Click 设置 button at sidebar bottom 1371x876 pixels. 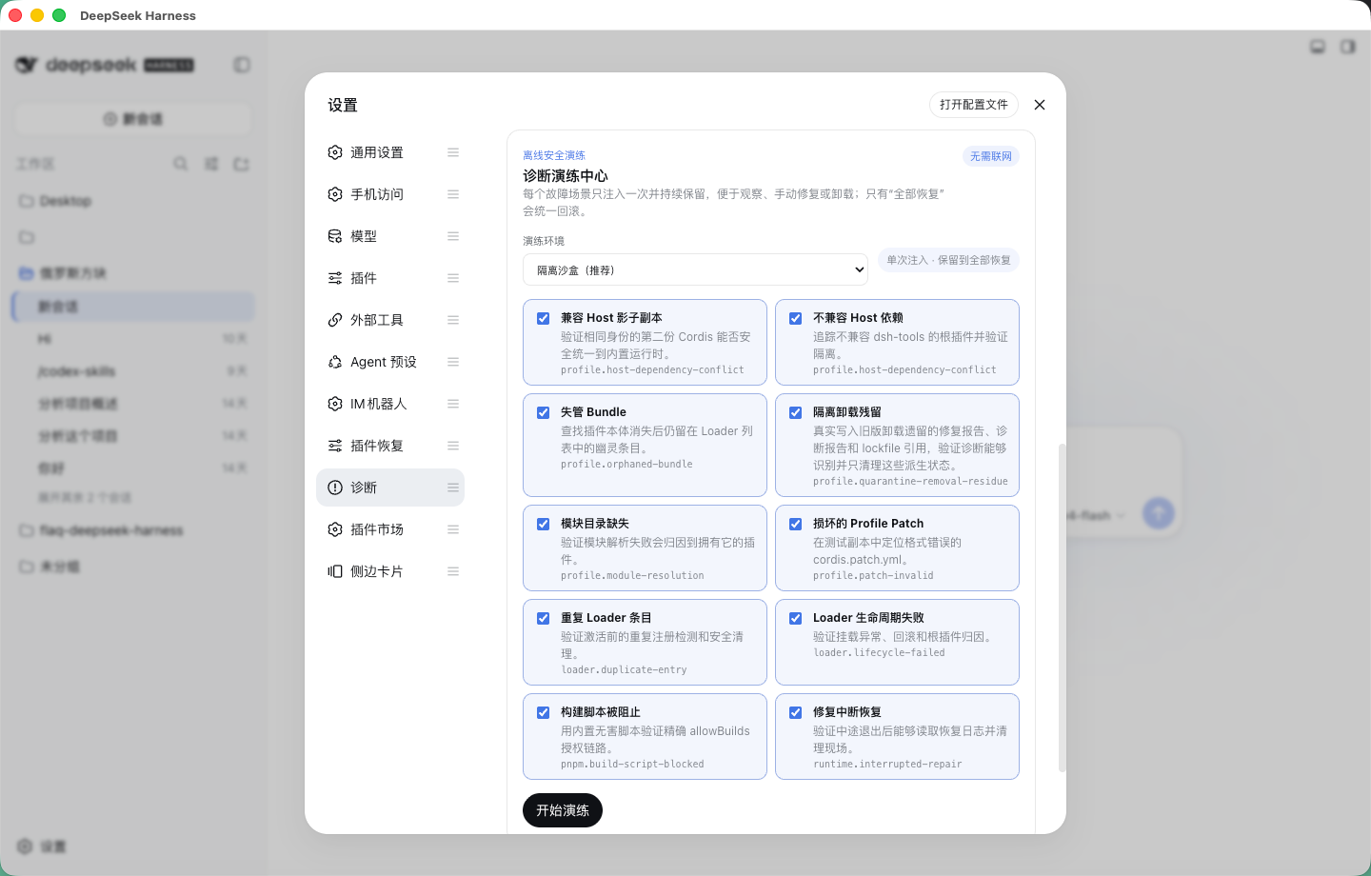pos(42,846)
